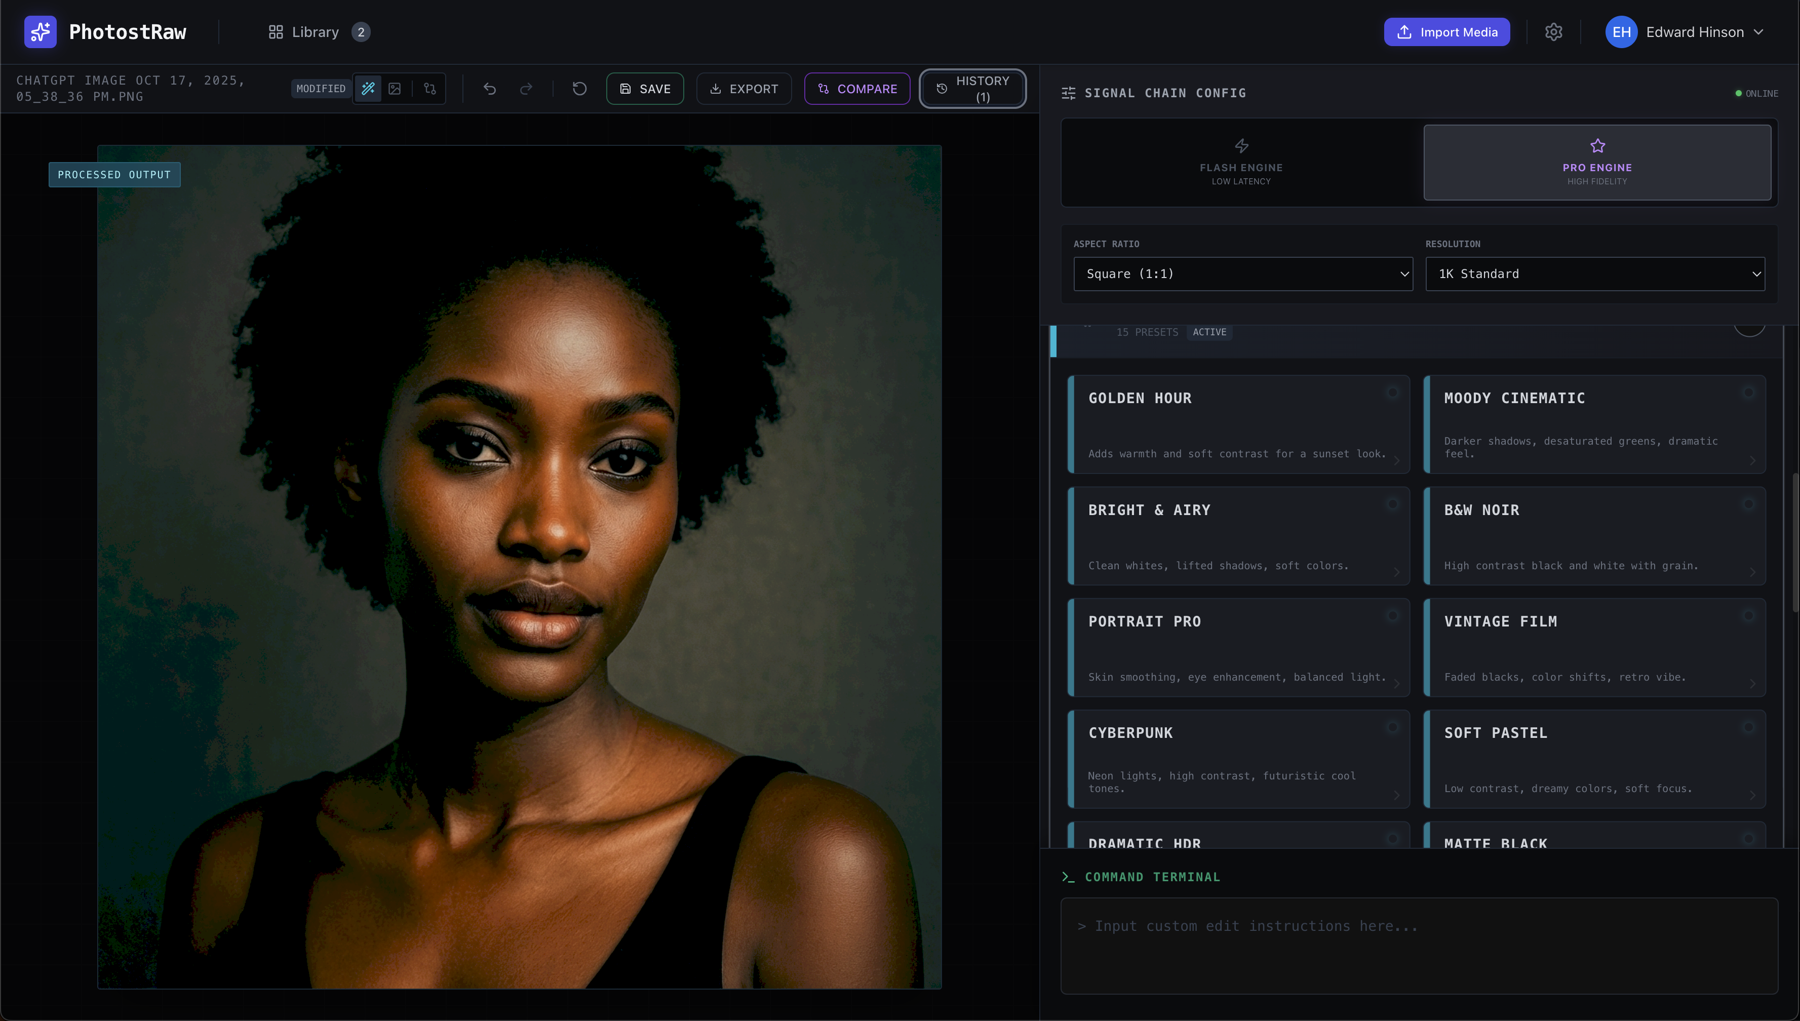Select the magic wand AI edit mode
The height and width of the screenshot is (1021, 1800).
pyautogui.click(x=367, y=88)
